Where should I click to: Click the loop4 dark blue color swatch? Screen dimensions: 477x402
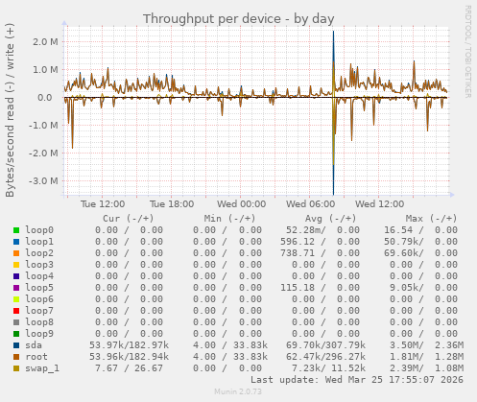click(x=16, y=276)
